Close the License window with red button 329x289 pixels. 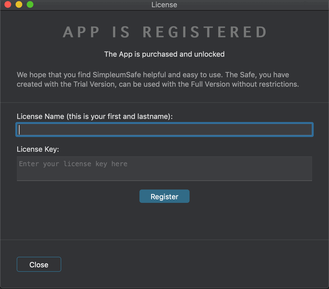pyautogui.click(x=8, y=4)
